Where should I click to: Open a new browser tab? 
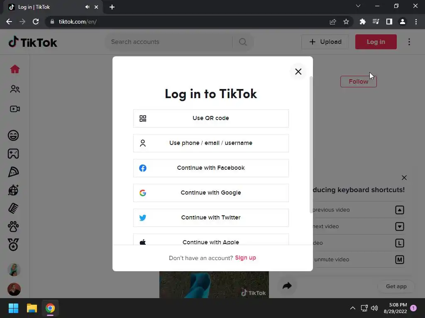click(x=112, y=7)
